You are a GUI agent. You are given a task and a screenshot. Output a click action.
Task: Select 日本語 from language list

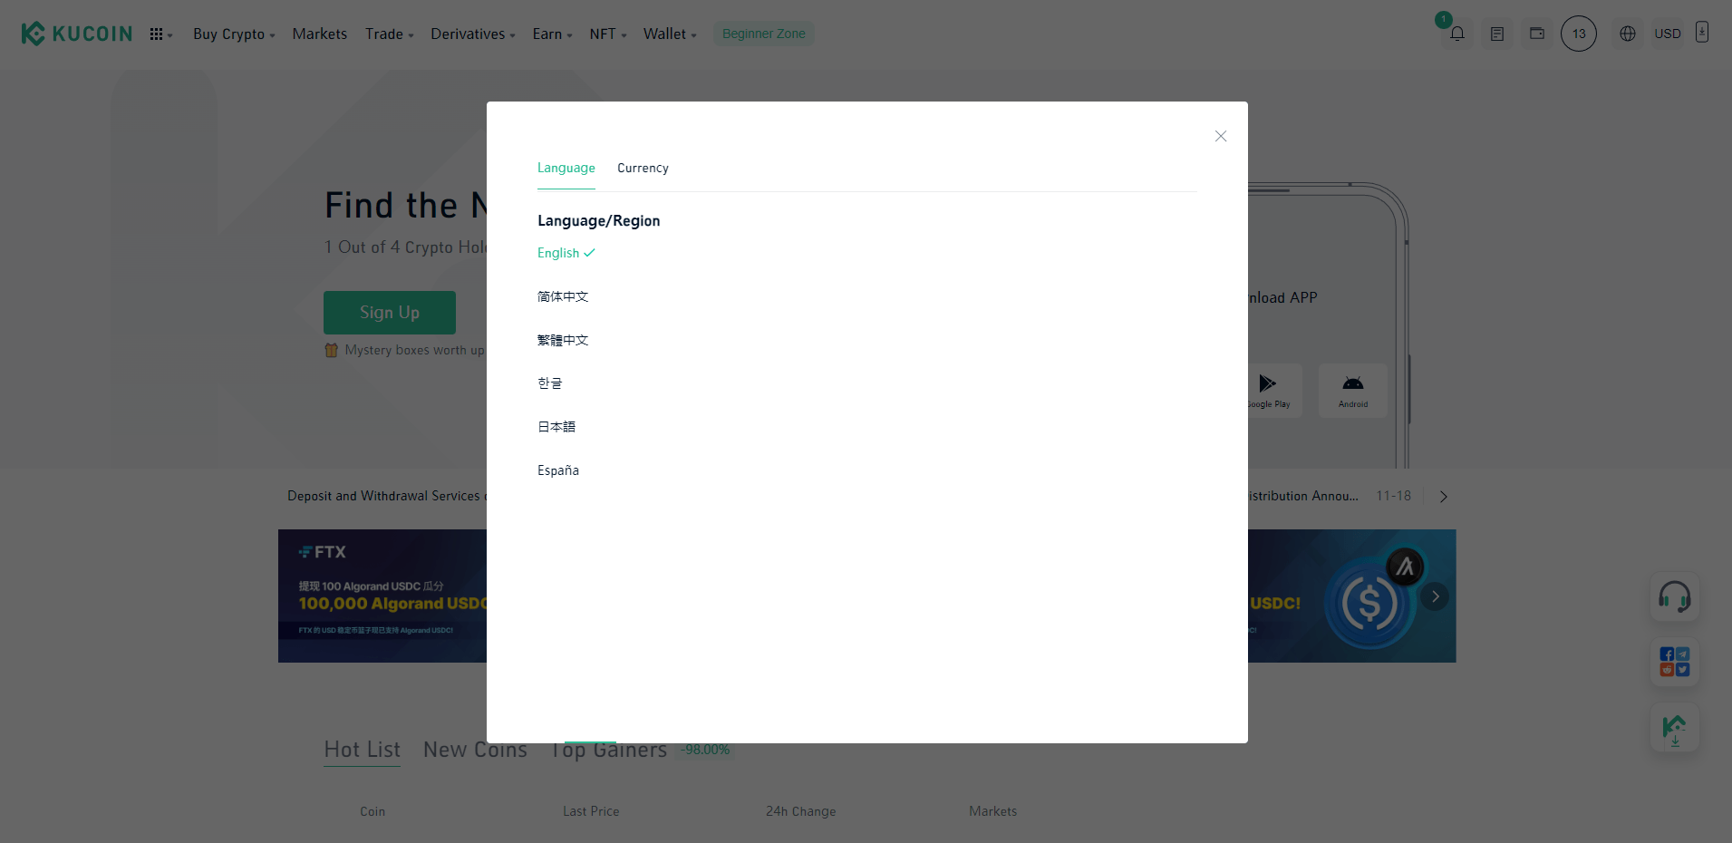pos(556,427)
